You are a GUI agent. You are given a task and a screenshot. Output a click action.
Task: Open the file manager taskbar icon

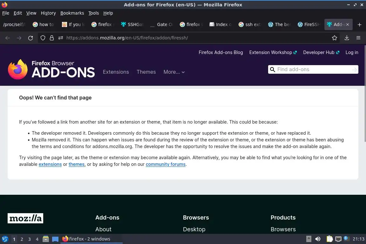(x=46, y=239)
